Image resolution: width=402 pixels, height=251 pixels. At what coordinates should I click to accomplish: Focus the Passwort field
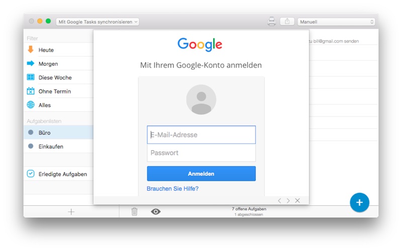click(x=202, y=153)
